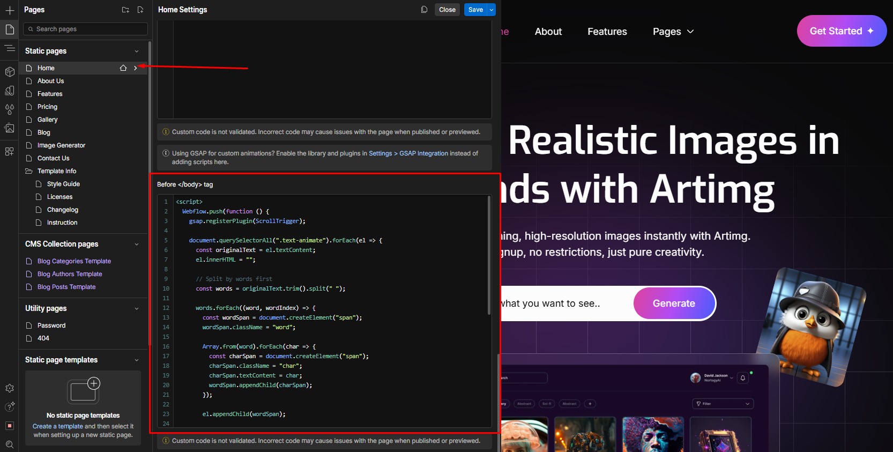Viewport: 893px width, 452px height.
Task: Expand the Pages dropdown in site nav
Action: click(673, 32)
